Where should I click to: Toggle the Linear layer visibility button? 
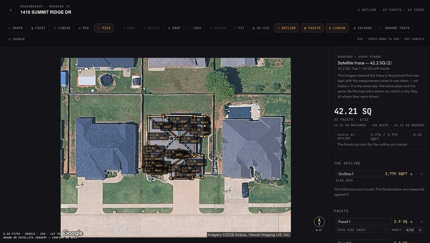(x=337, y=28)
